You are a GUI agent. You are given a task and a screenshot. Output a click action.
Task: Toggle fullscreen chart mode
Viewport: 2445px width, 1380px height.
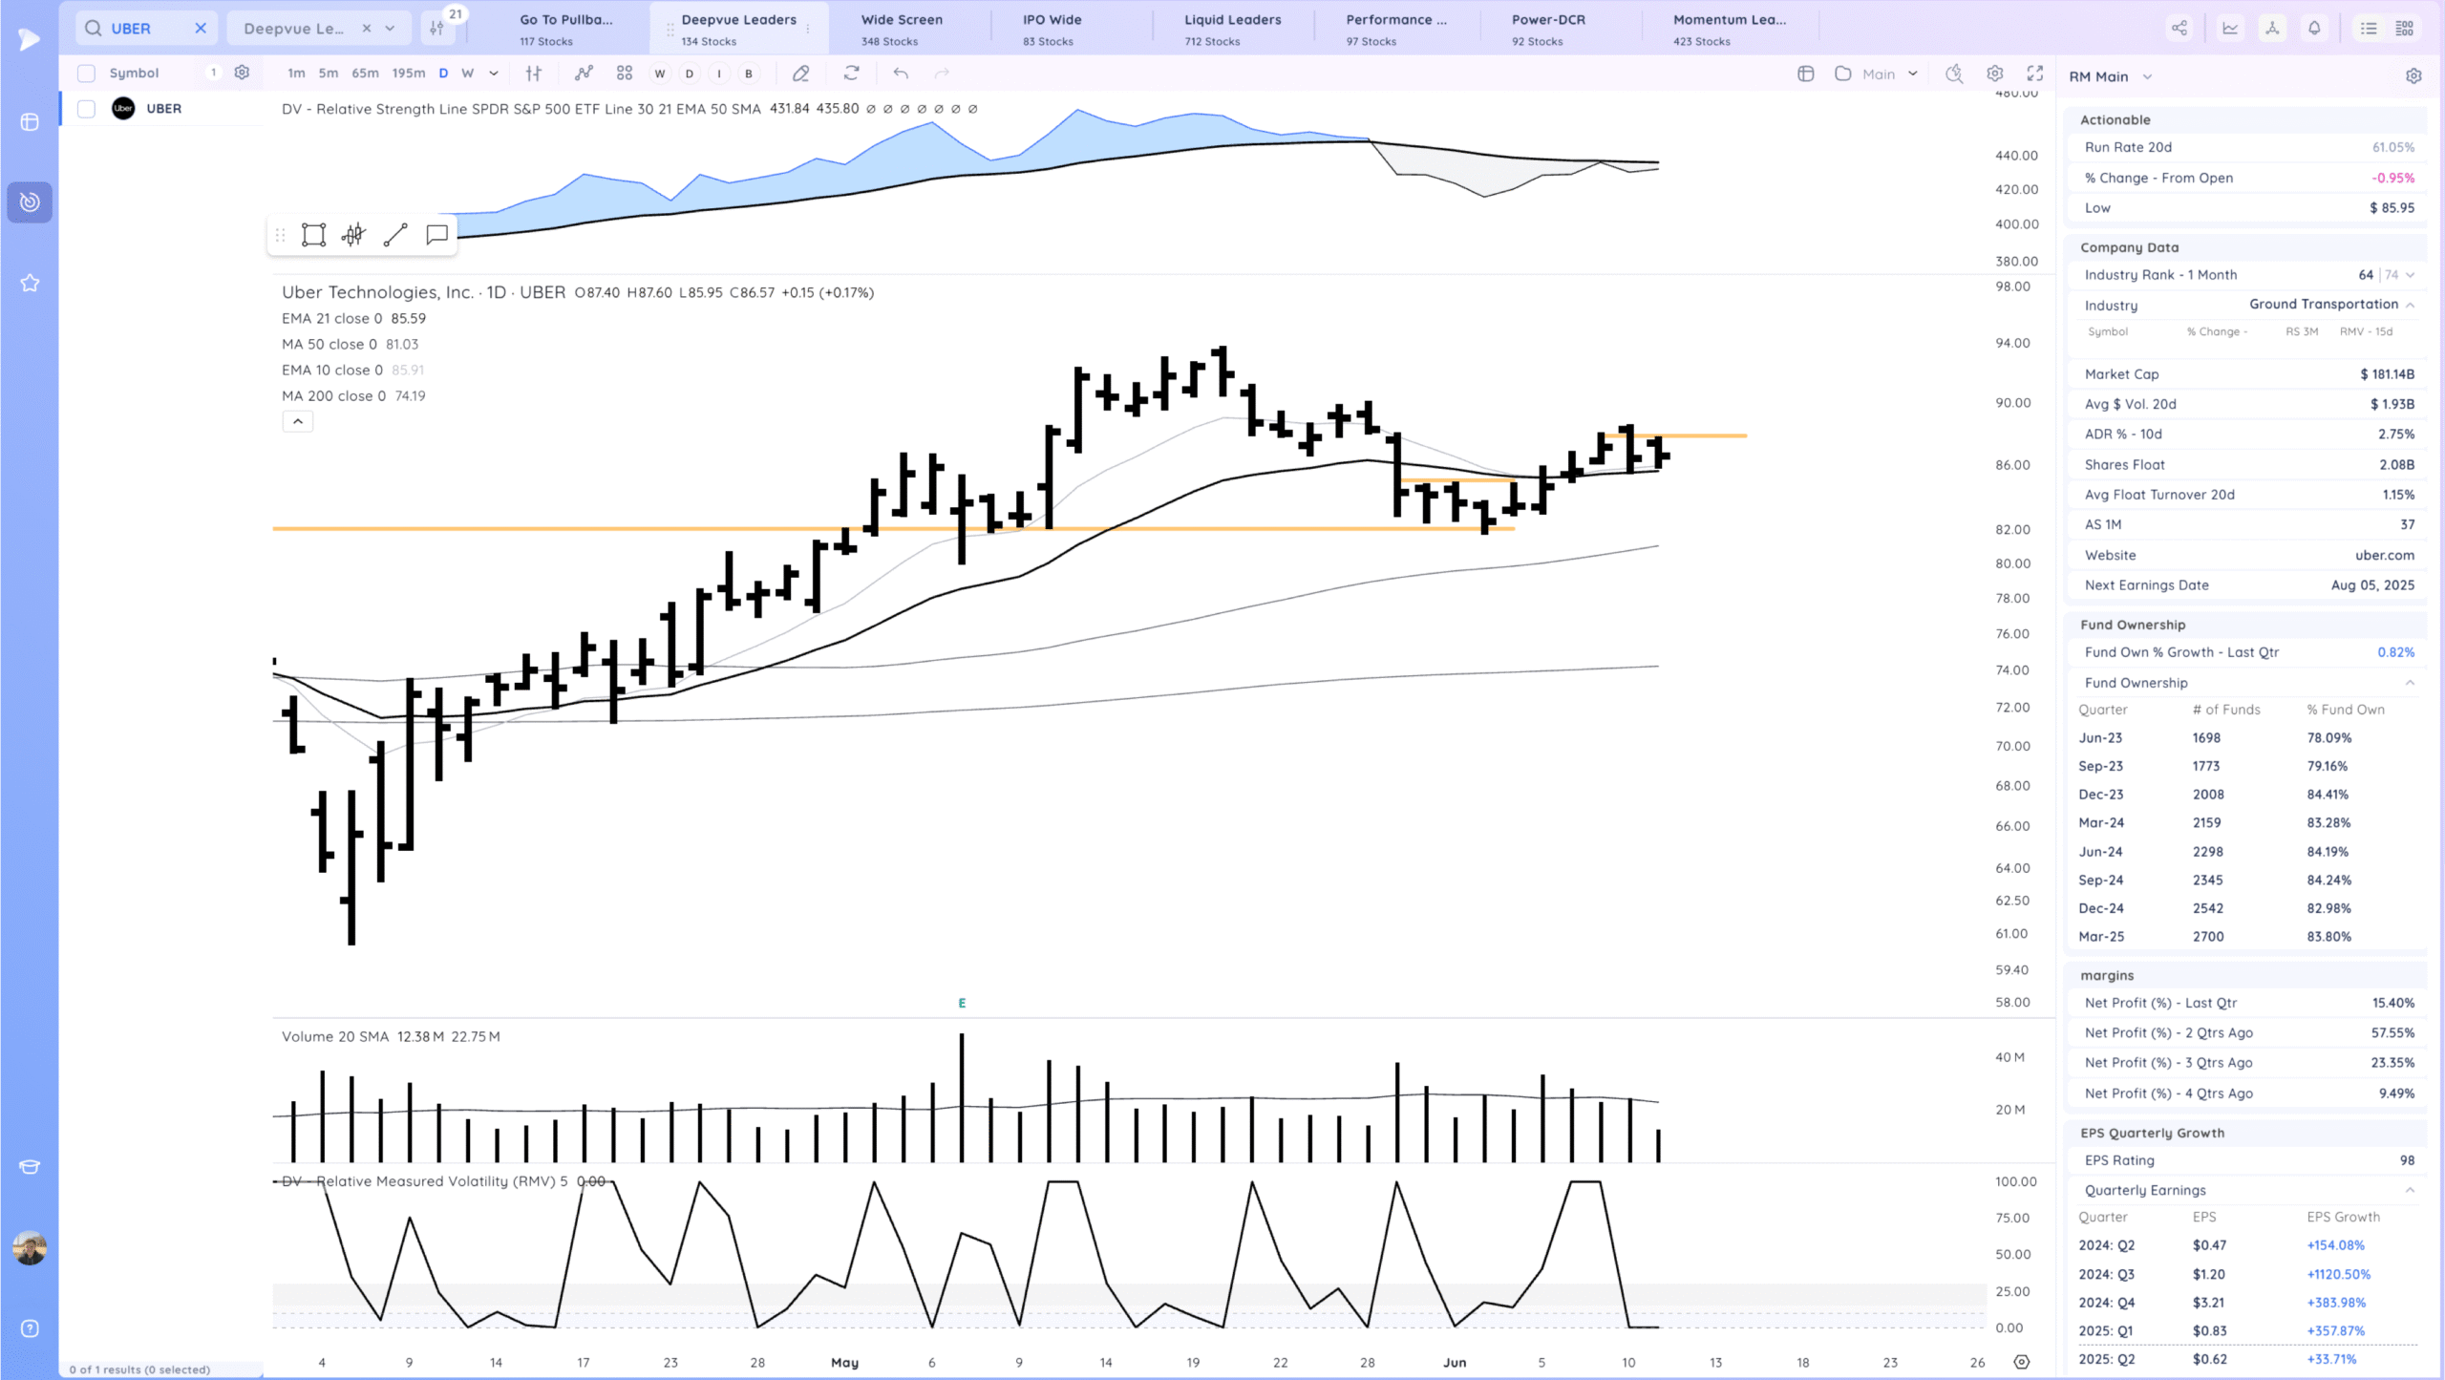2035,74
